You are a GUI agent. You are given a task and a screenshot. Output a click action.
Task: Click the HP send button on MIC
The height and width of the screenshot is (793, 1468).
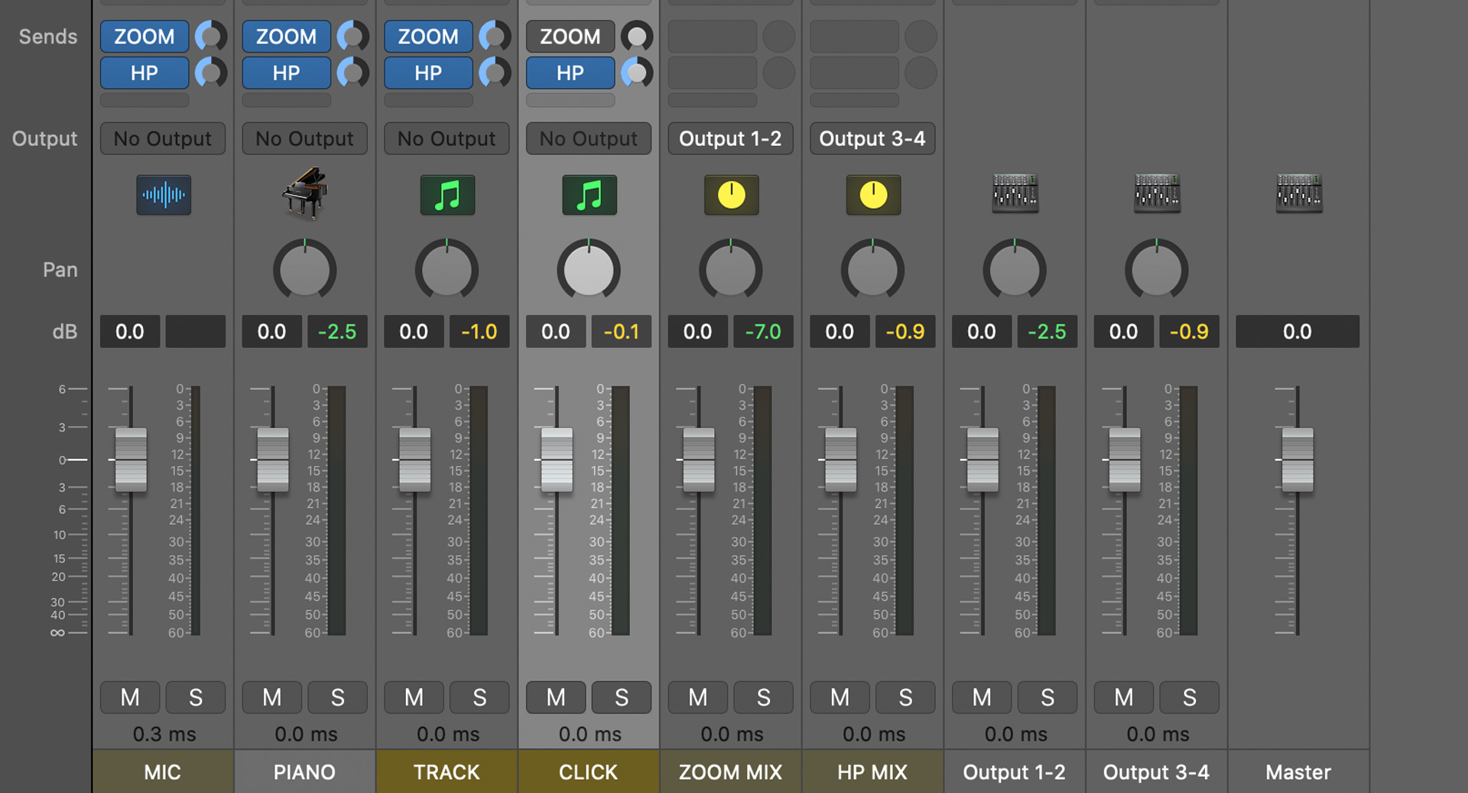(x=145, y=73)
